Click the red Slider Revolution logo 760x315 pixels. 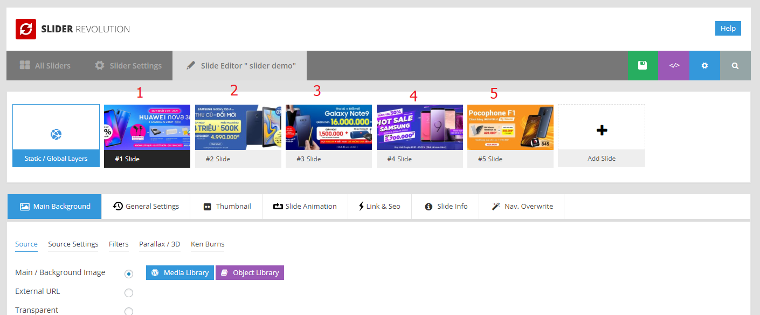click(x=26, y=29)
